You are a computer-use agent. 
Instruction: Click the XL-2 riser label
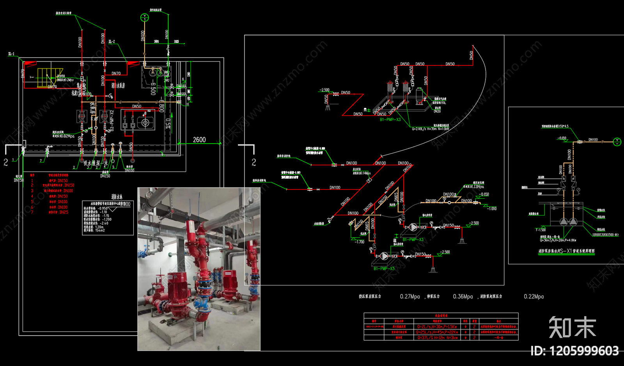pos(112,42)
